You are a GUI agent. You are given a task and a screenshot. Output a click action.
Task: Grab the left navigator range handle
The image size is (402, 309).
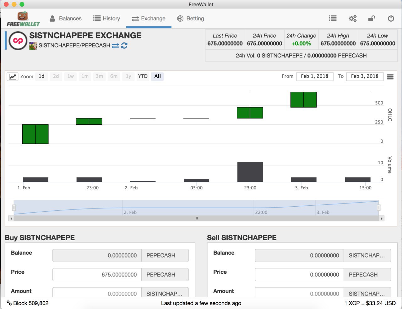point(14,208)
